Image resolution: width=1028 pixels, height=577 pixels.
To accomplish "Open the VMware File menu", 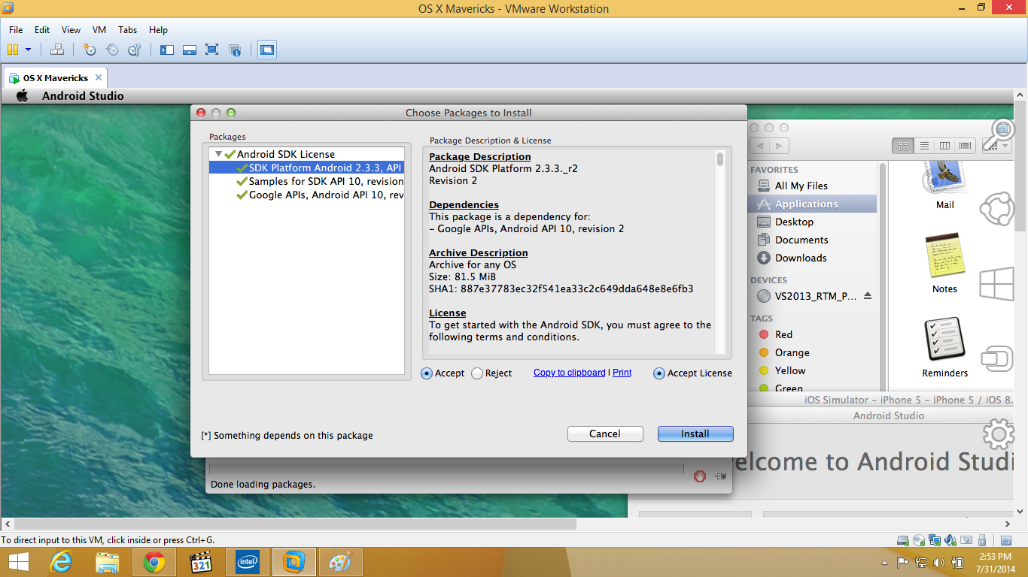I will coord(16,30).
